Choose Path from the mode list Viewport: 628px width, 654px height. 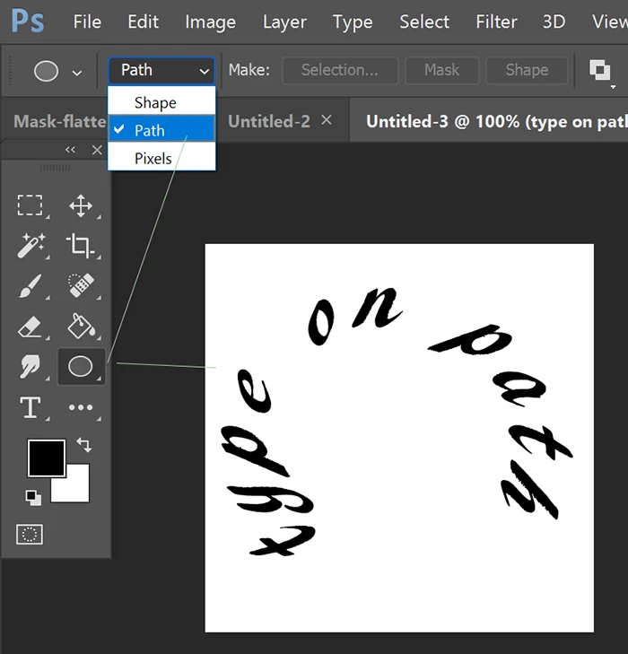point(161,130)
